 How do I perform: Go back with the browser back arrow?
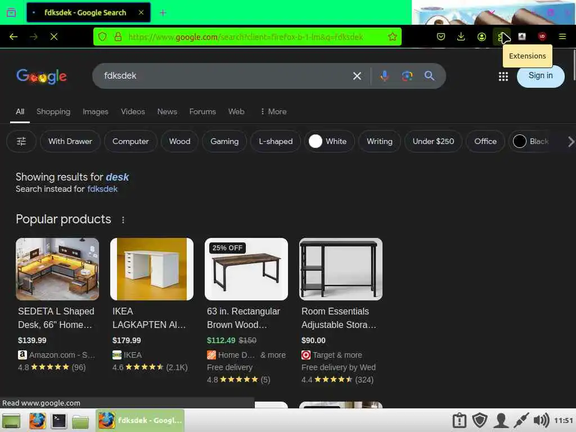(13, 37)
